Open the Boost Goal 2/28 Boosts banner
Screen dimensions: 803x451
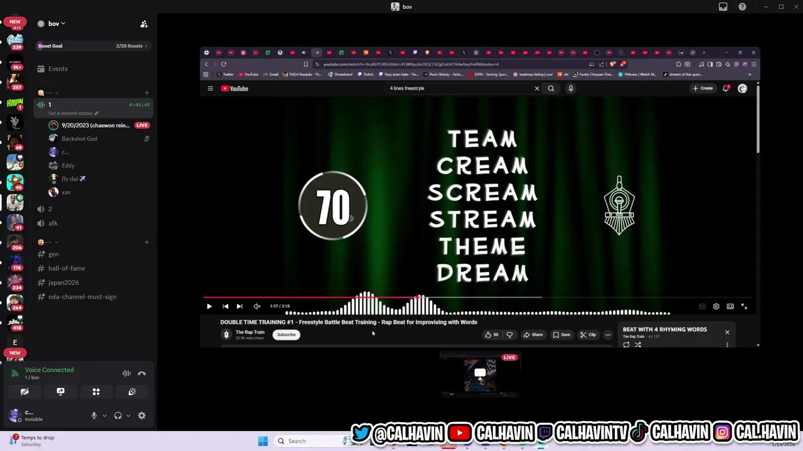click(x=93, y=46)
